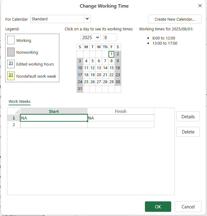Click the Th weekday column header
Viewport: 207px width, 216px height.
point(105,47)
